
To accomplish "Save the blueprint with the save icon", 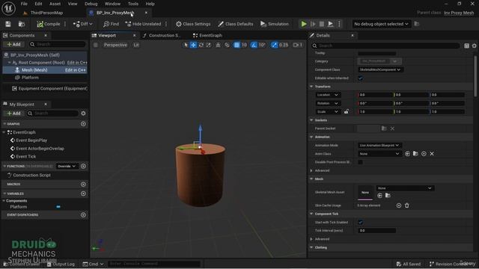I will coord(8,24).
